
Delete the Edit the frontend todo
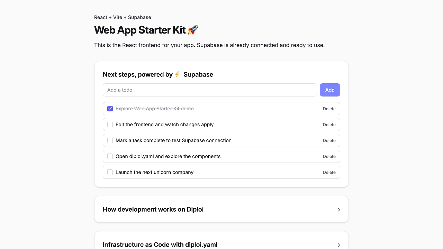coord(329,124)
